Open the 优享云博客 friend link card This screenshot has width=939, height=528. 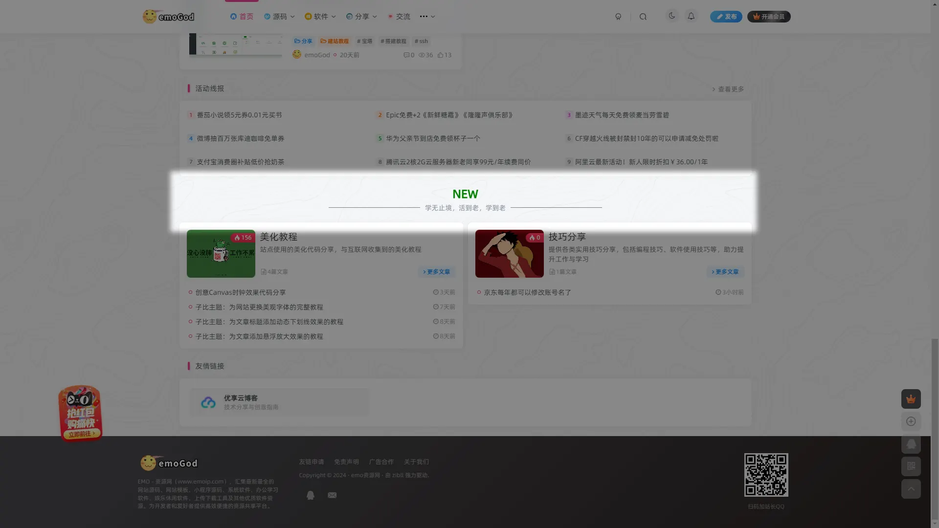tap(279, 402)
